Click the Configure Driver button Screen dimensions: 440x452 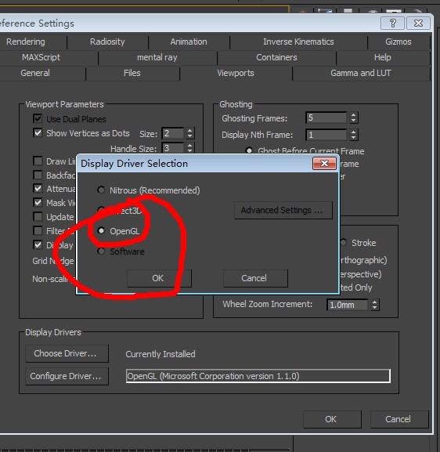point(67,376)
